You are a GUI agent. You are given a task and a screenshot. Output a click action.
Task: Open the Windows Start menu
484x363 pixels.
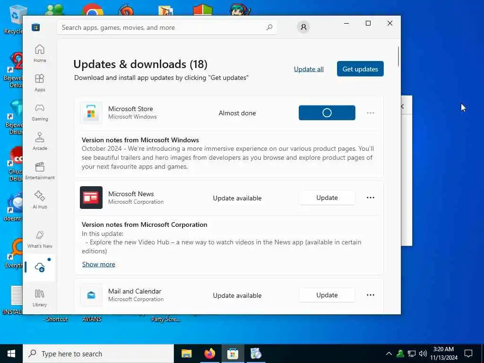point(11,354)
